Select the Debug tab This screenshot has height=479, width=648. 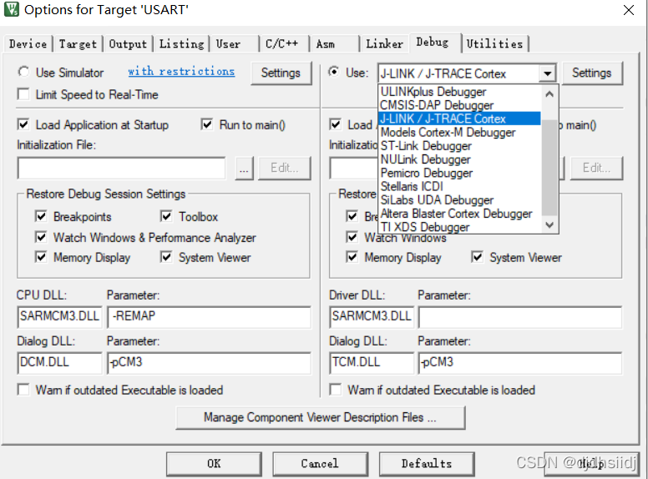(435, 42)
